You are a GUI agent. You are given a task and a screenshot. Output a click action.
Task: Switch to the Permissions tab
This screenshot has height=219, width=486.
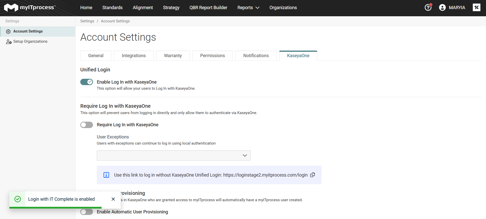212,56
